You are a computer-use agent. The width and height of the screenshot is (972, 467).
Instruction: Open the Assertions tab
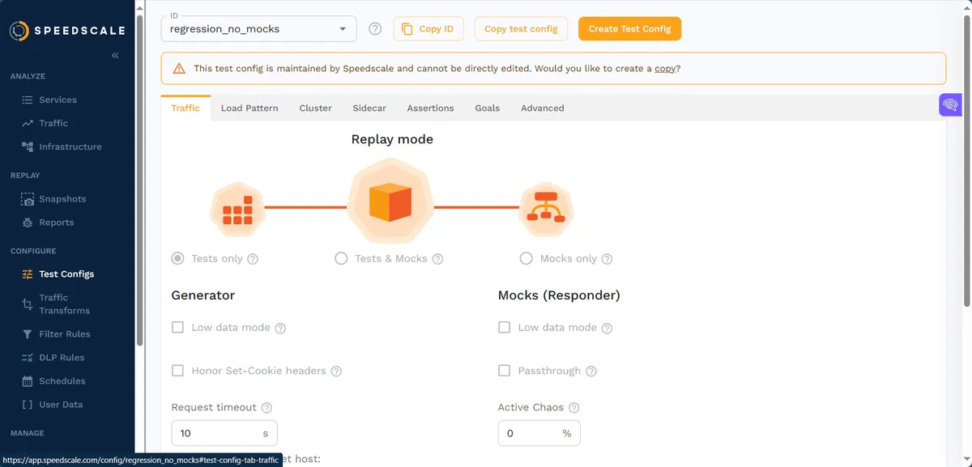coord(430,108)
